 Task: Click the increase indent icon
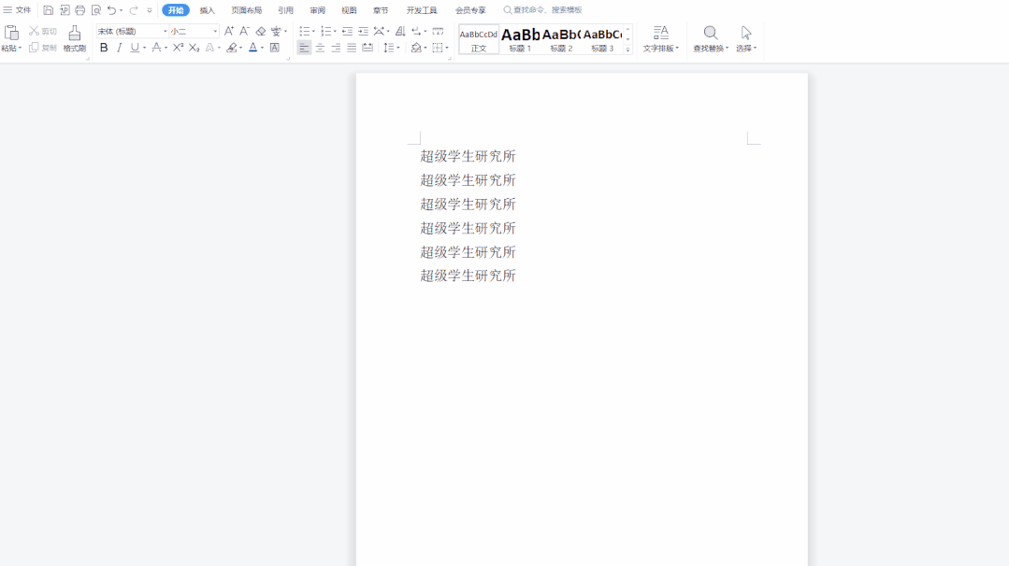(363, 31)
